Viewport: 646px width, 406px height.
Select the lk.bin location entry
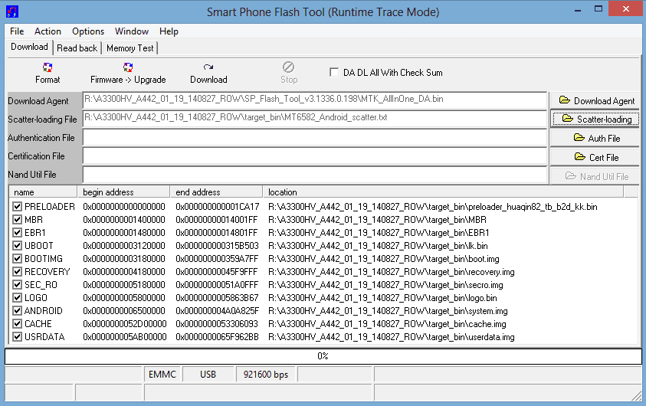pos(378,246)
